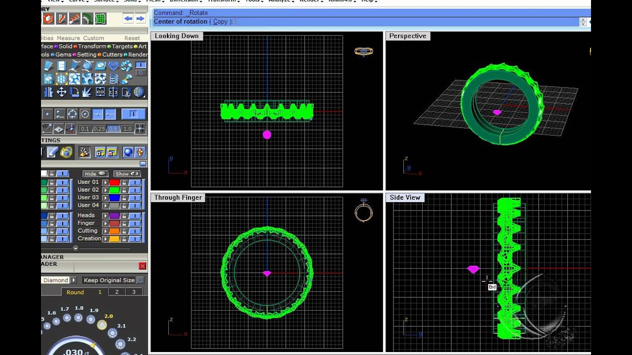Pick the blue User 03 color swatch
Viewport: 632px width, 355px height.
115,198
